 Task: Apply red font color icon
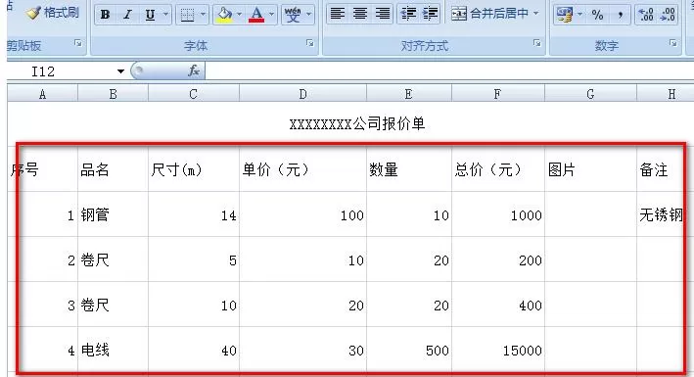[256, 15]
